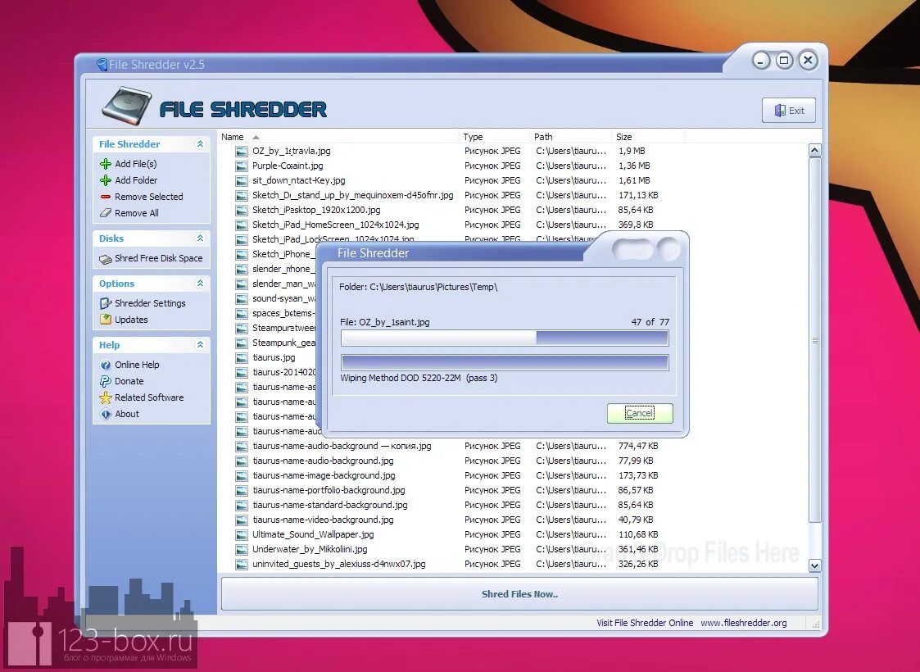Cancel the shredding progress dialog
The image size is (920, 672).
640,413
